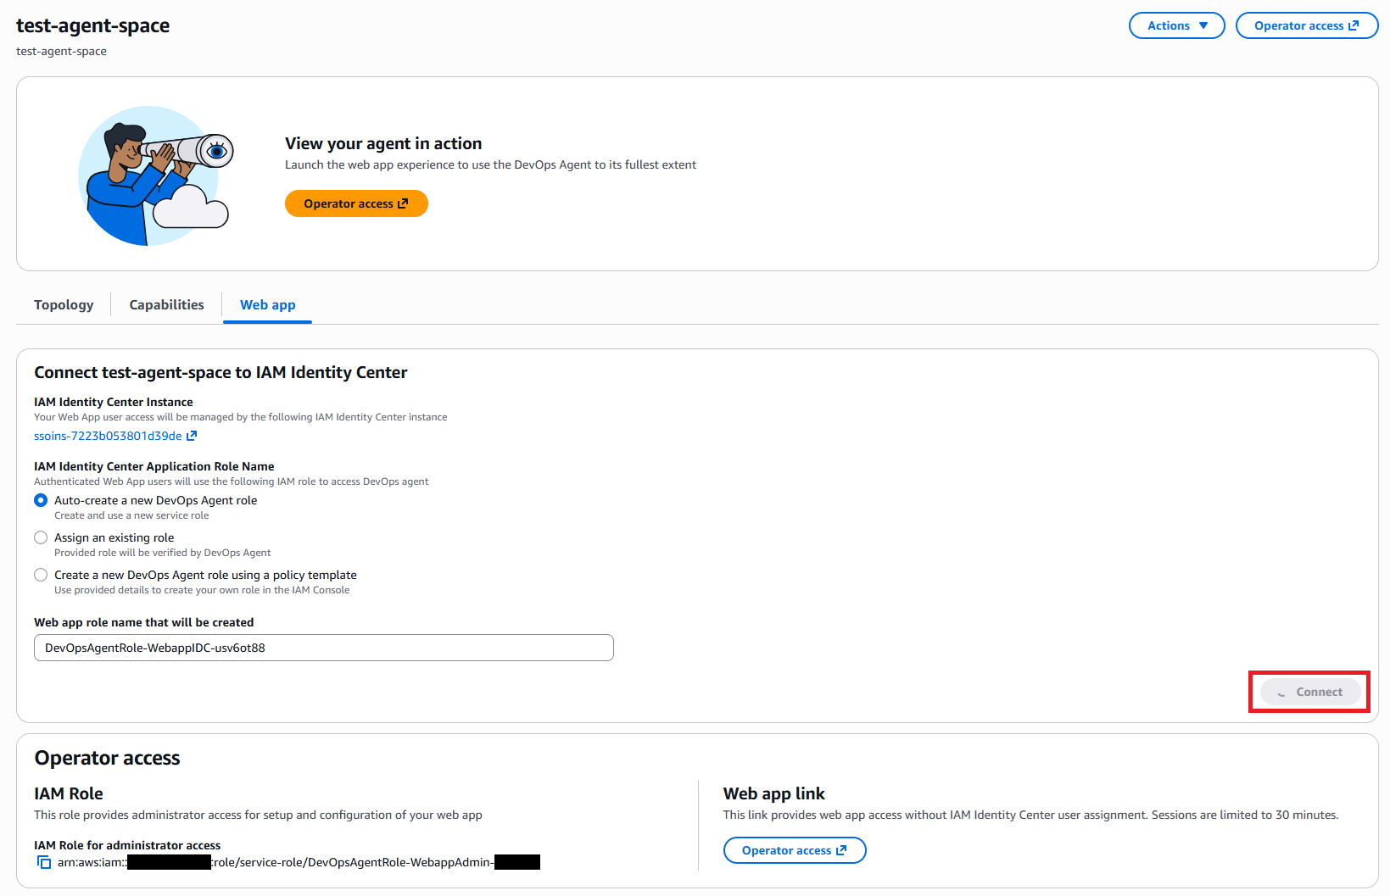Click the external link icon beside ssoins-7223b053801d39de
Viewport: 1390px width, 896px height.
click(193, 436)
